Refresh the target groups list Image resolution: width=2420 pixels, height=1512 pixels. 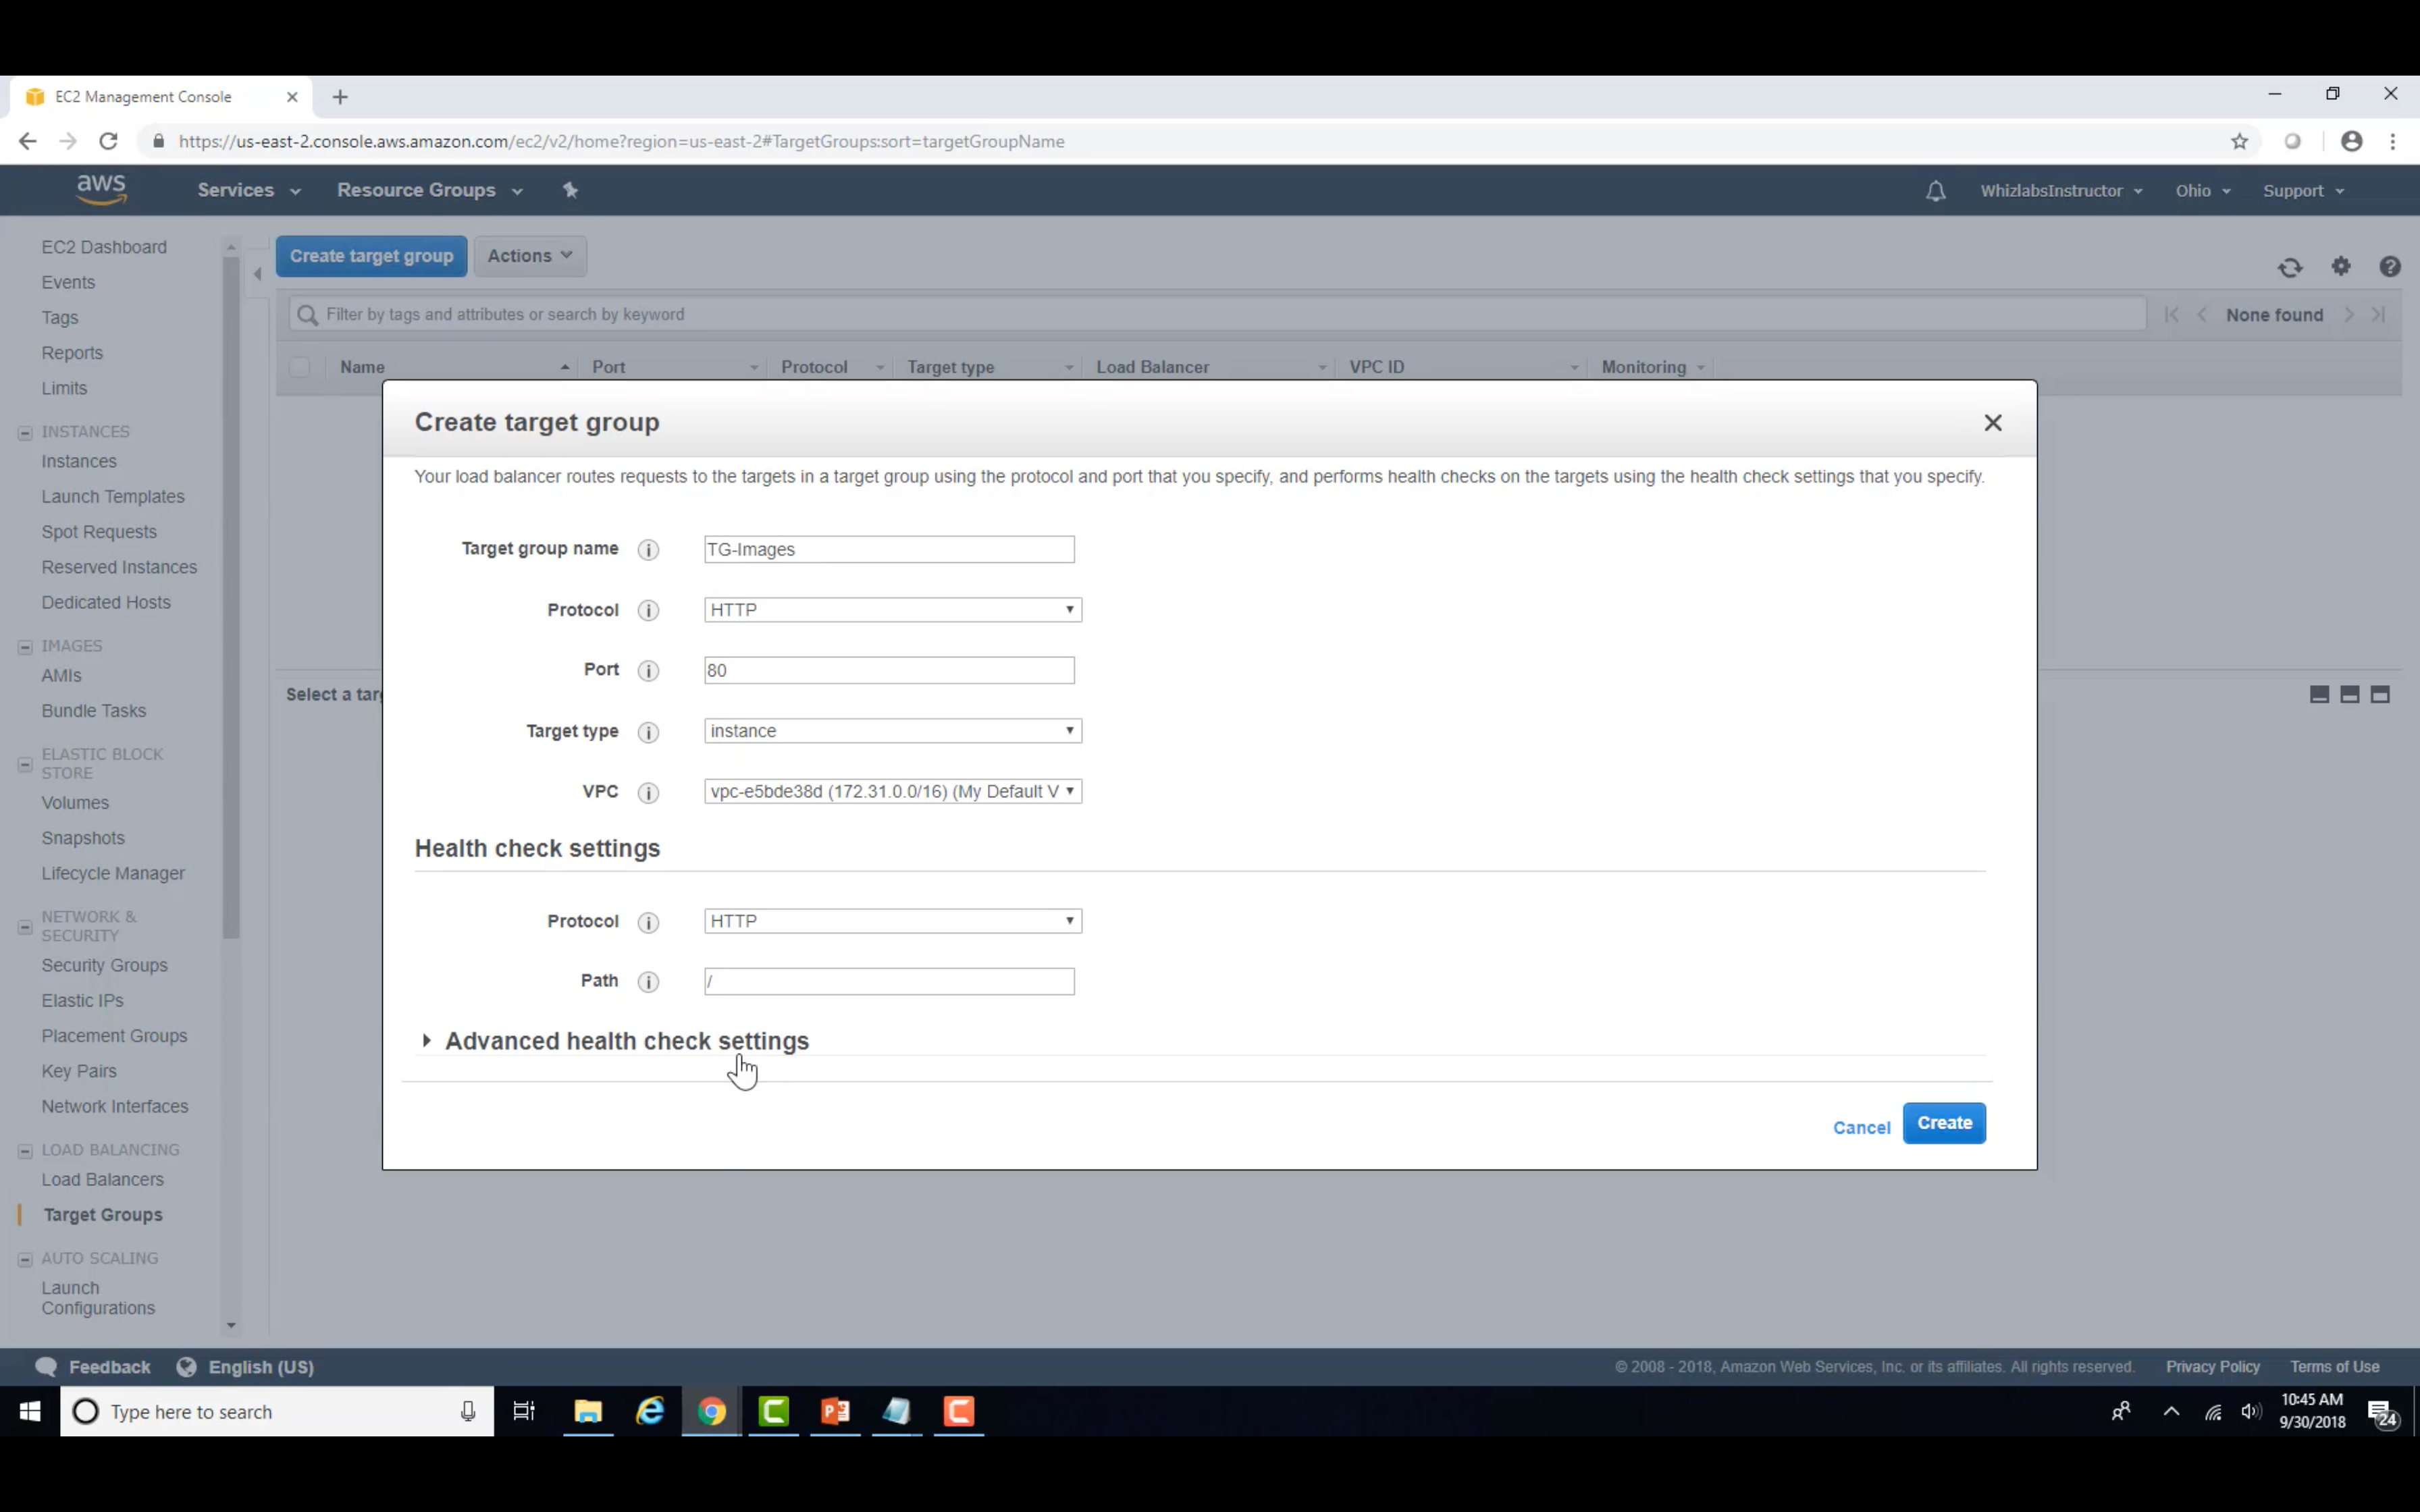coord(2290,267)
